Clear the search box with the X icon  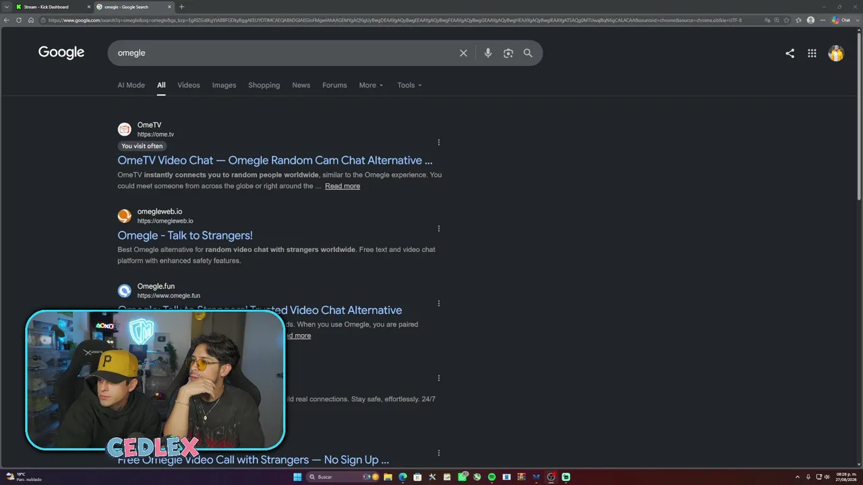(x=463, y=53)
